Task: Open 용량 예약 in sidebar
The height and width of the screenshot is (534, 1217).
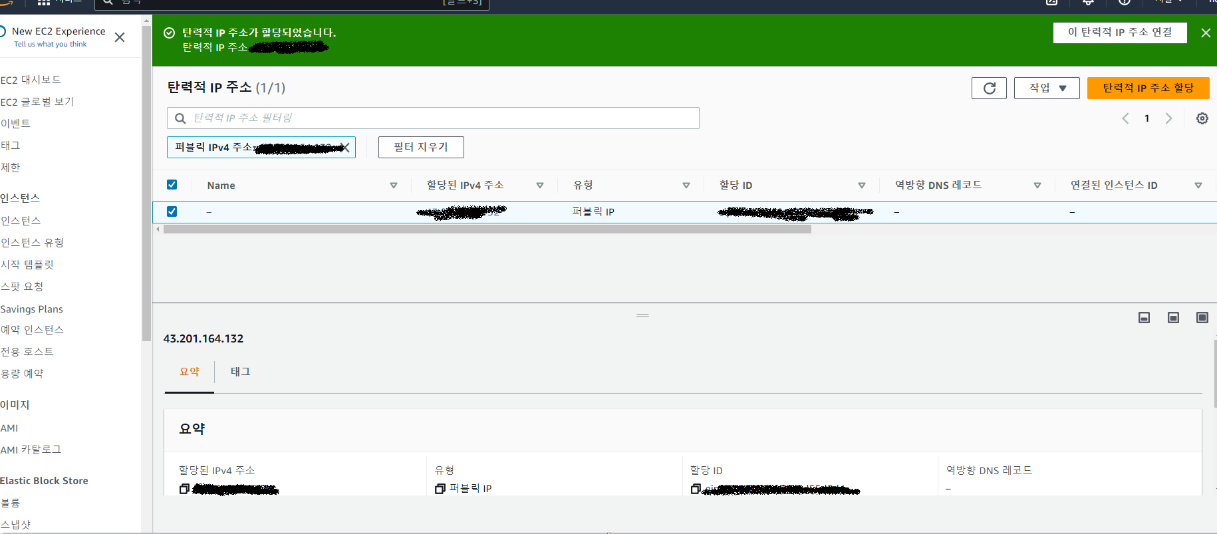Action: point(22,374)
